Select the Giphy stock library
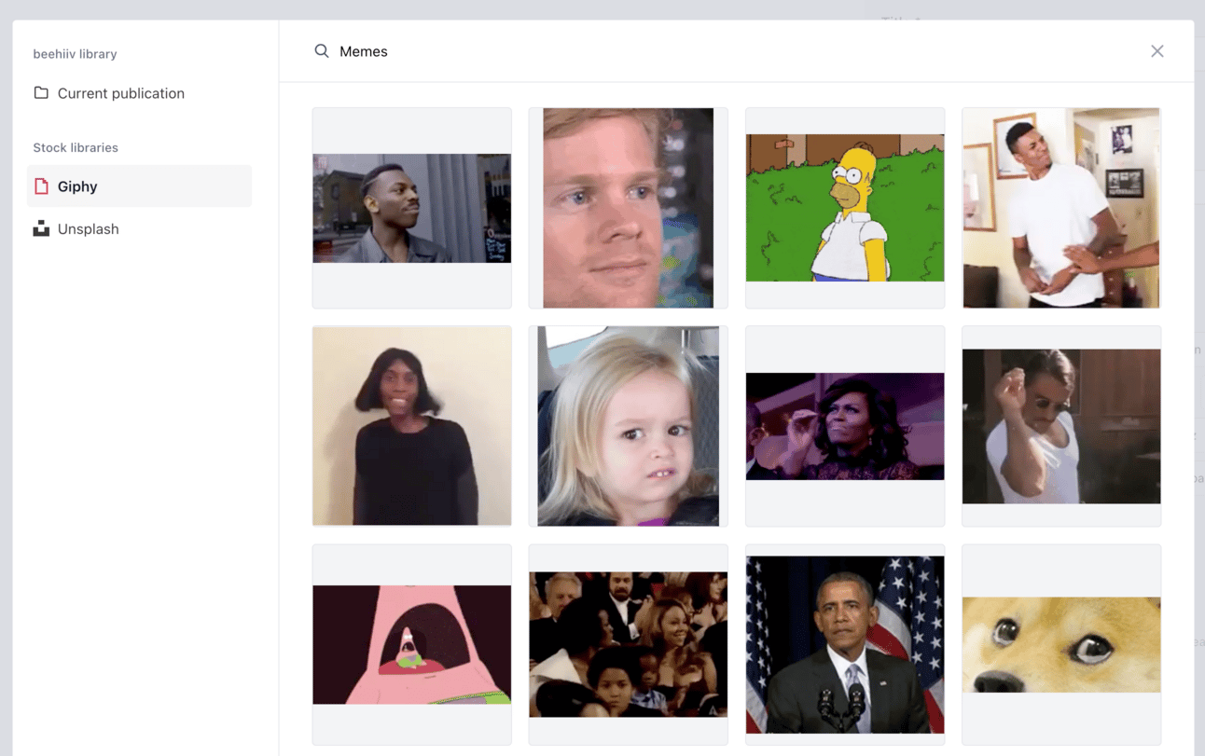This screenshot has width=1205, height=756. 139,186
